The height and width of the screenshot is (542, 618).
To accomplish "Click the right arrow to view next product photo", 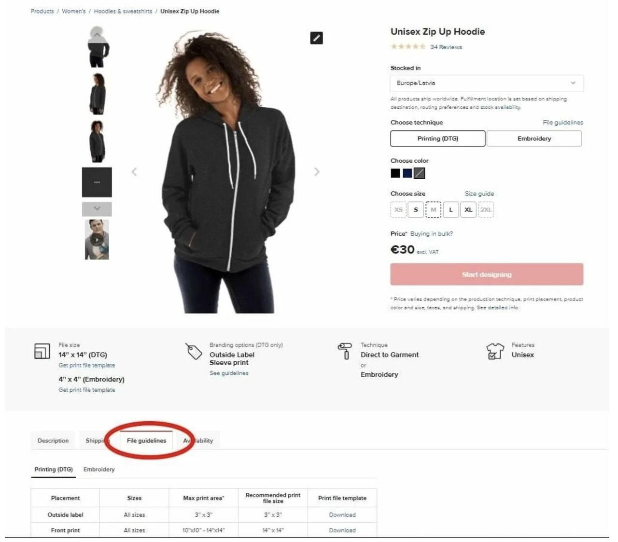I will pyautogui.click(x=317, y=171).
